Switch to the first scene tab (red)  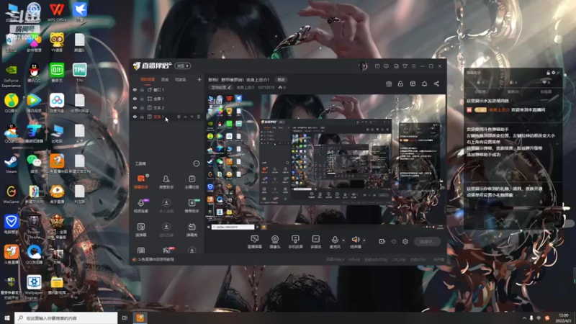pos(148,80)
